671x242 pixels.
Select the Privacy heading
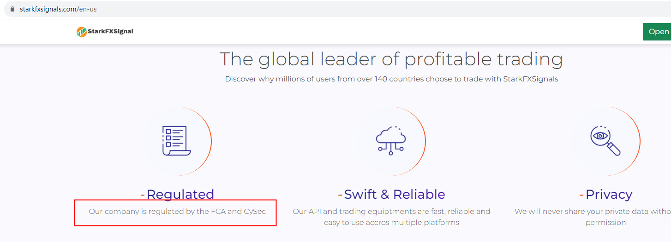click(x=609, y=194)
